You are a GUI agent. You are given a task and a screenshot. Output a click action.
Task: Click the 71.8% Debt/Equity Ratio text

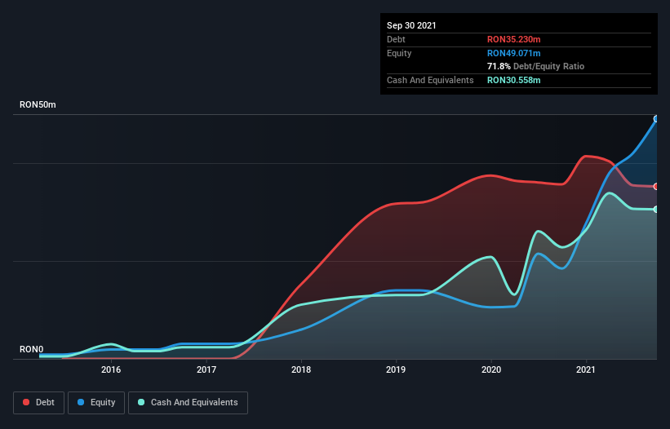click(x=535, y=66)
